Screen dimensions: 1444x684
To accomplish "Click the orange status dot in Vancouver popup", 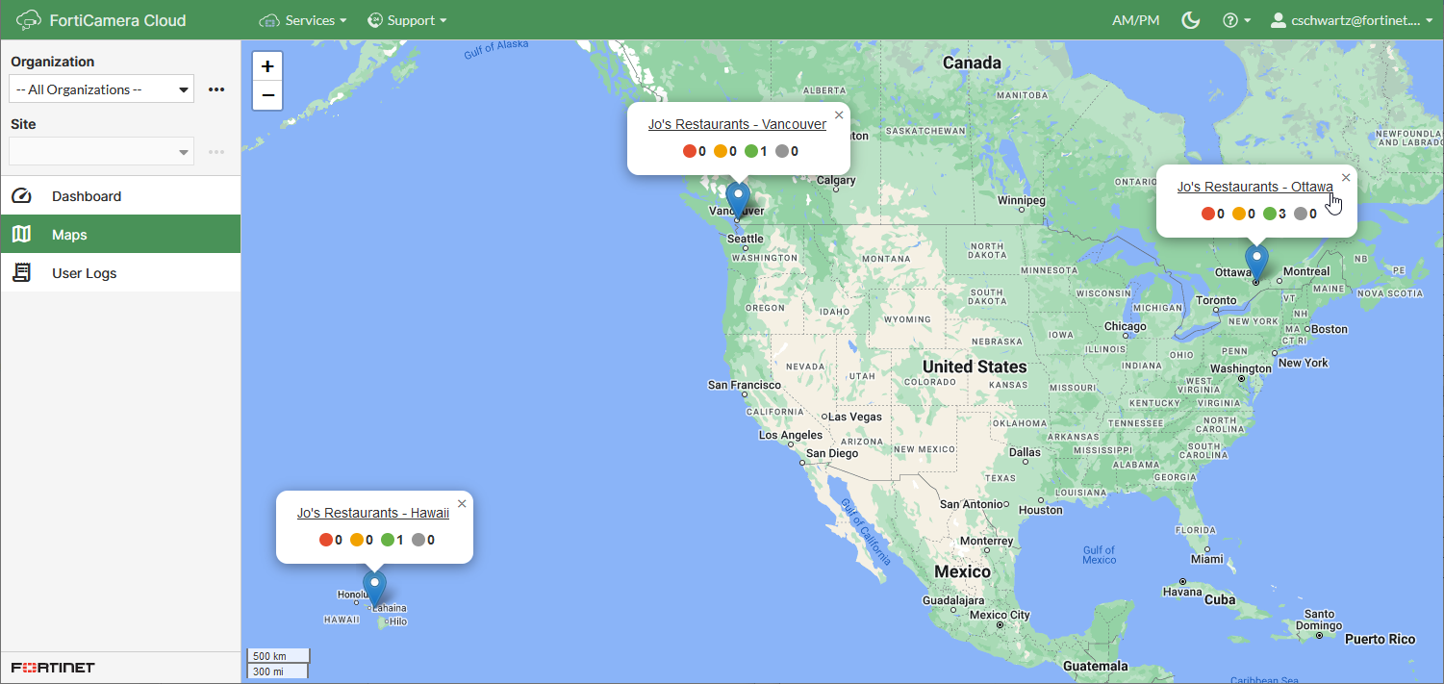I will [721, 151].
